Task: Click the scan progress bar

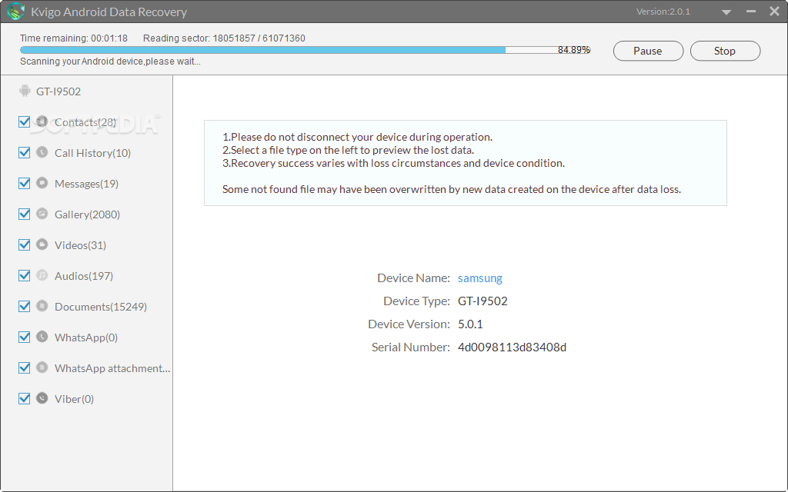Action: click(305, 50)
